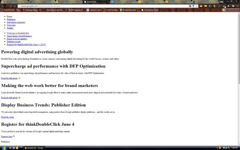Open the Selectors Level 3 bookmark
Screen dimensions: 240x150
coord(94,10)
